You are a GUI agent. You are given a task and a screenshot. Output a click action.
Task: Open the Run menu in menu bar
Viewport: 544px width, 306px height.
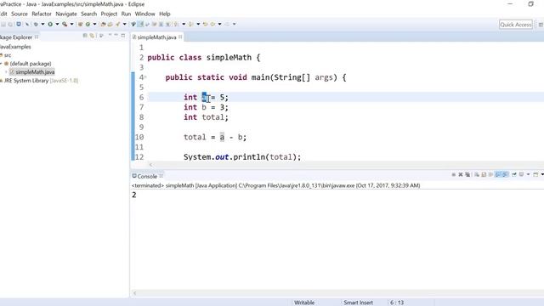pyautogui.click(x=126, y=14)
